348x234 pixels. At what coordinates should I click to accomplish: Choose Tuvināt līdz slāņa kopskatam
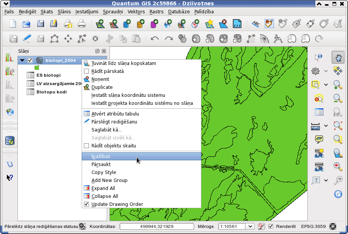tap(141, 63)
